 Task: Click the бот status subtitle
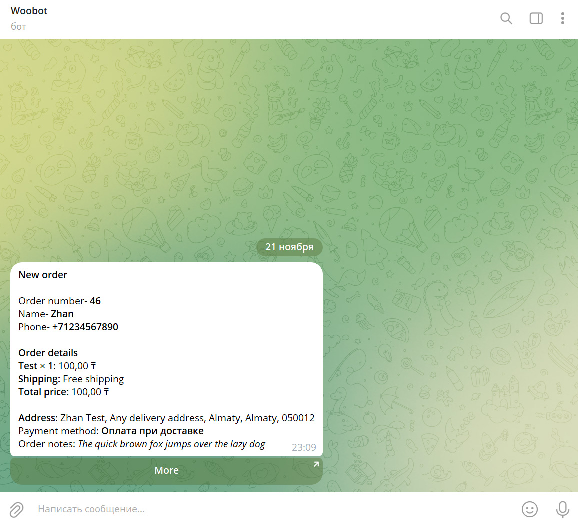(x=19, y=27)
